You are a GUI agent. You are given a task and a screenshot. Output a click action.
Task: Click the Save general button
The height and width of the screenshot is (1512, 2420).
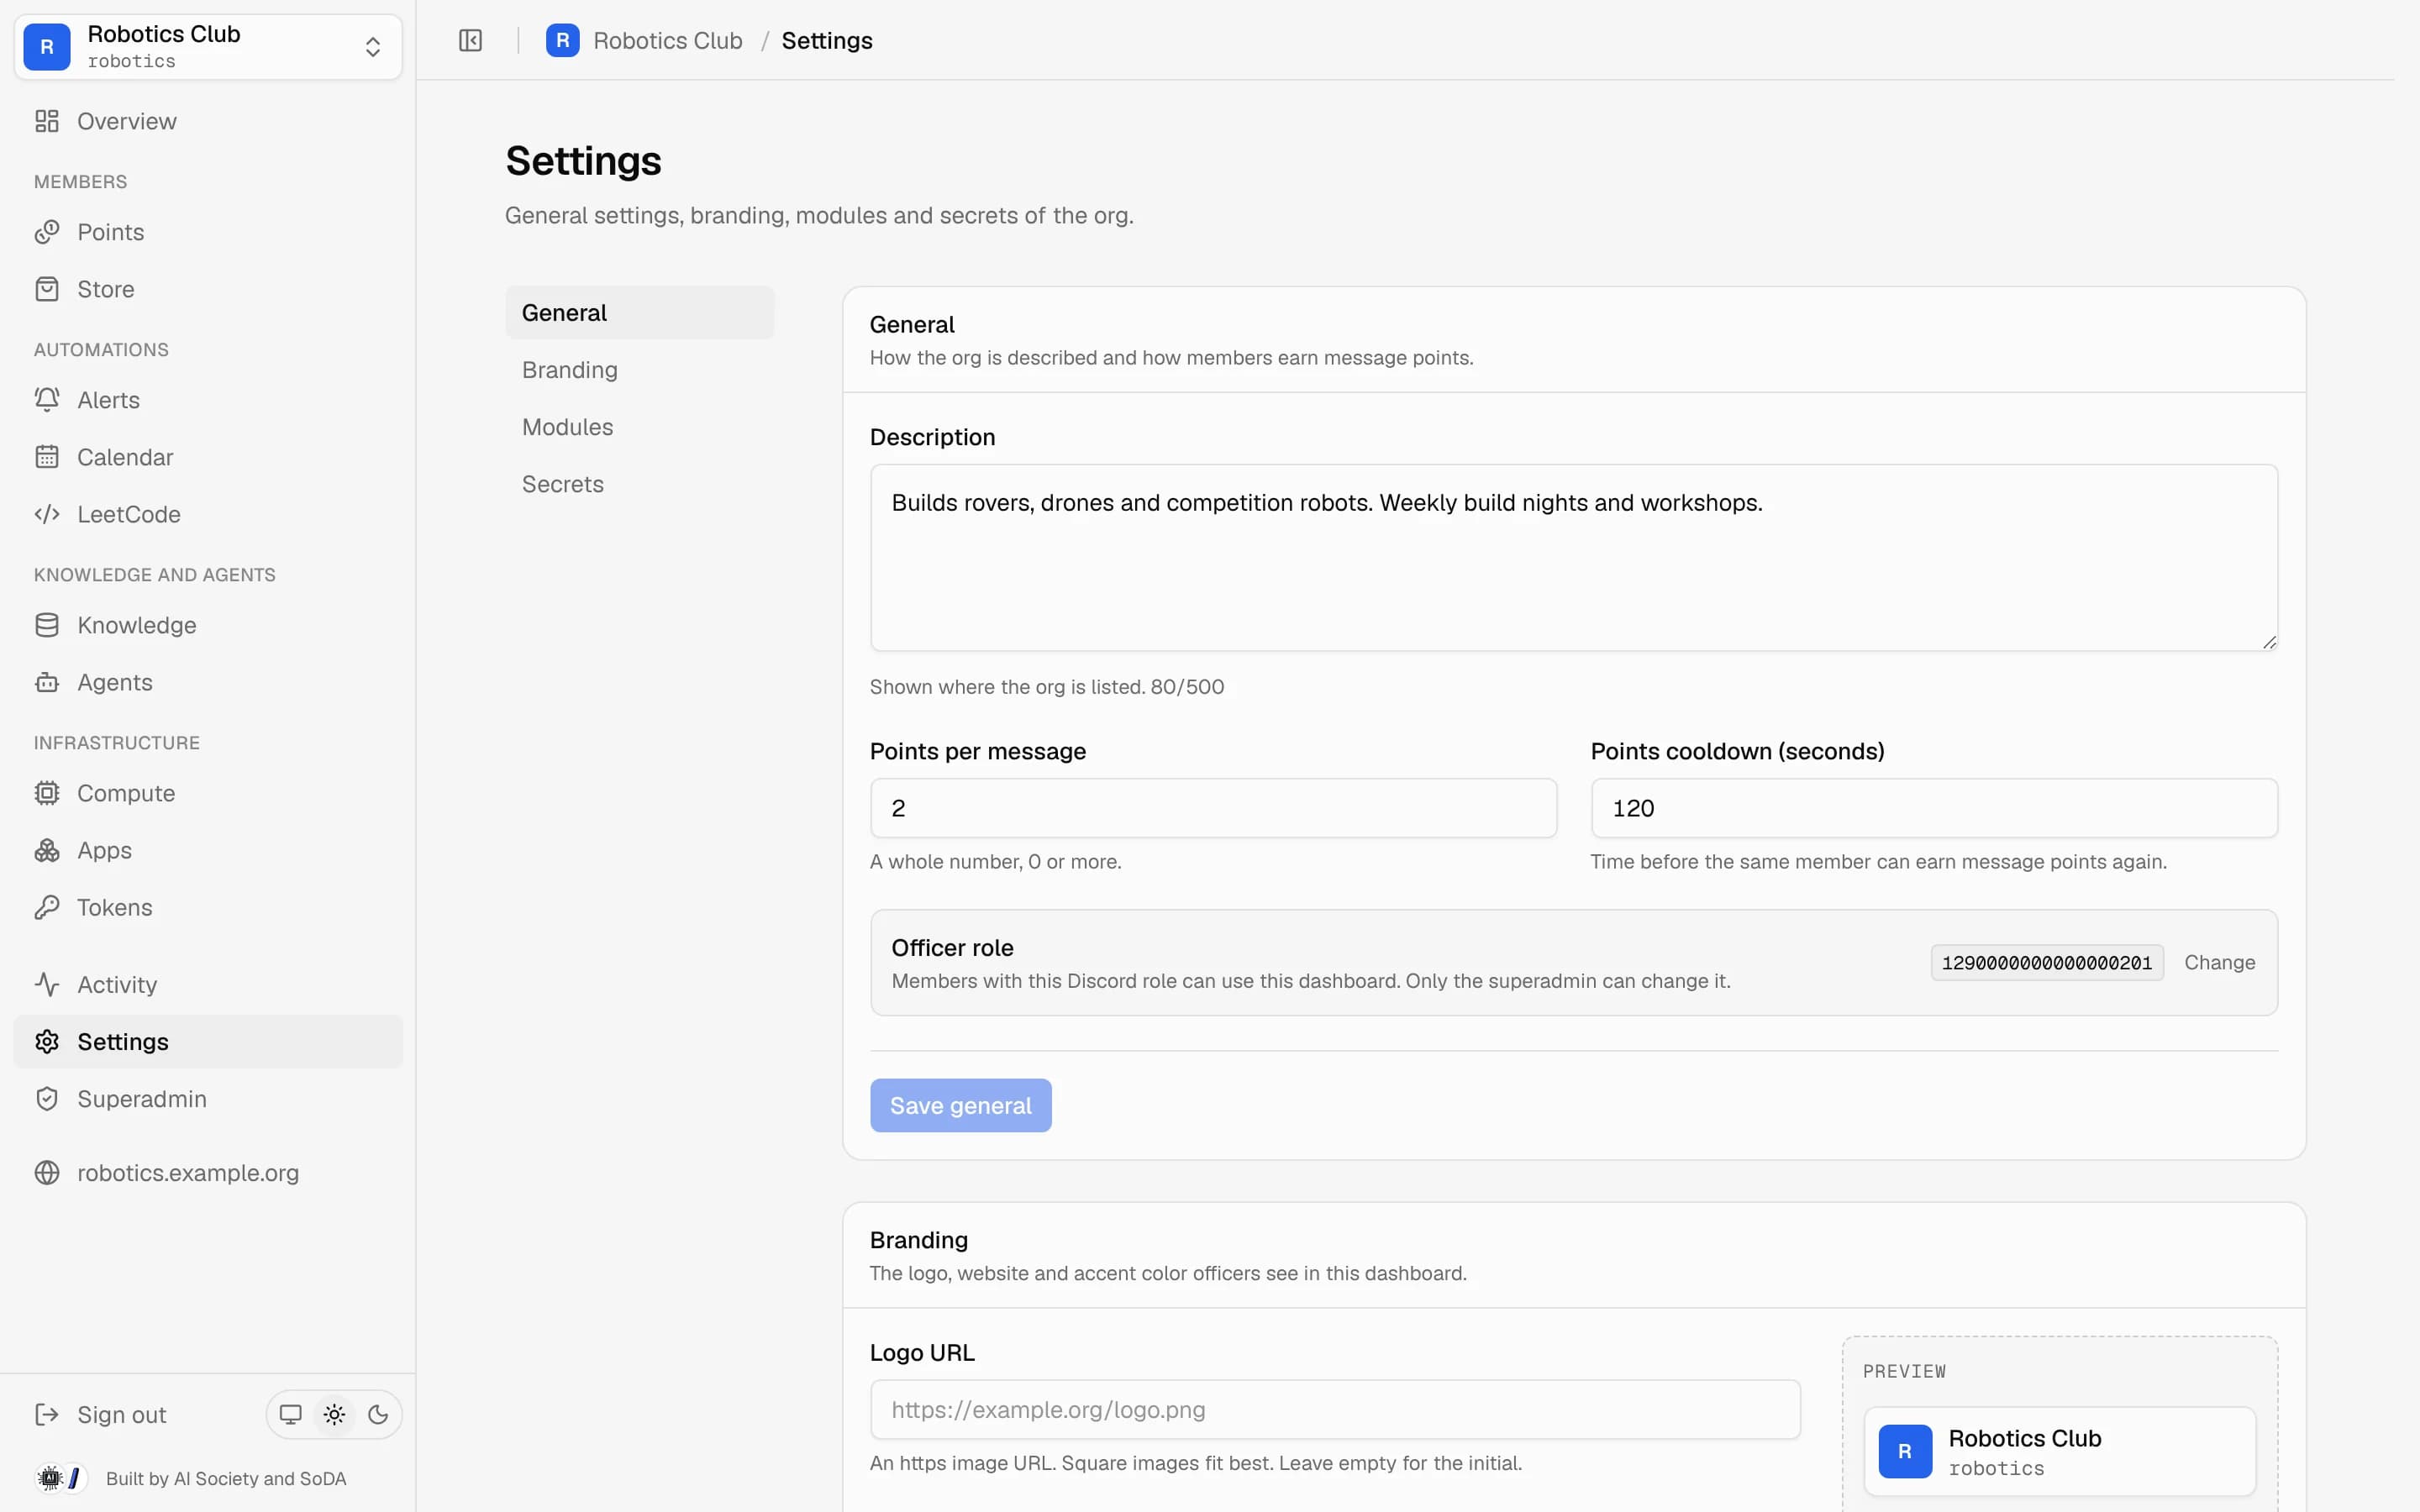[x=960, y=1105]
